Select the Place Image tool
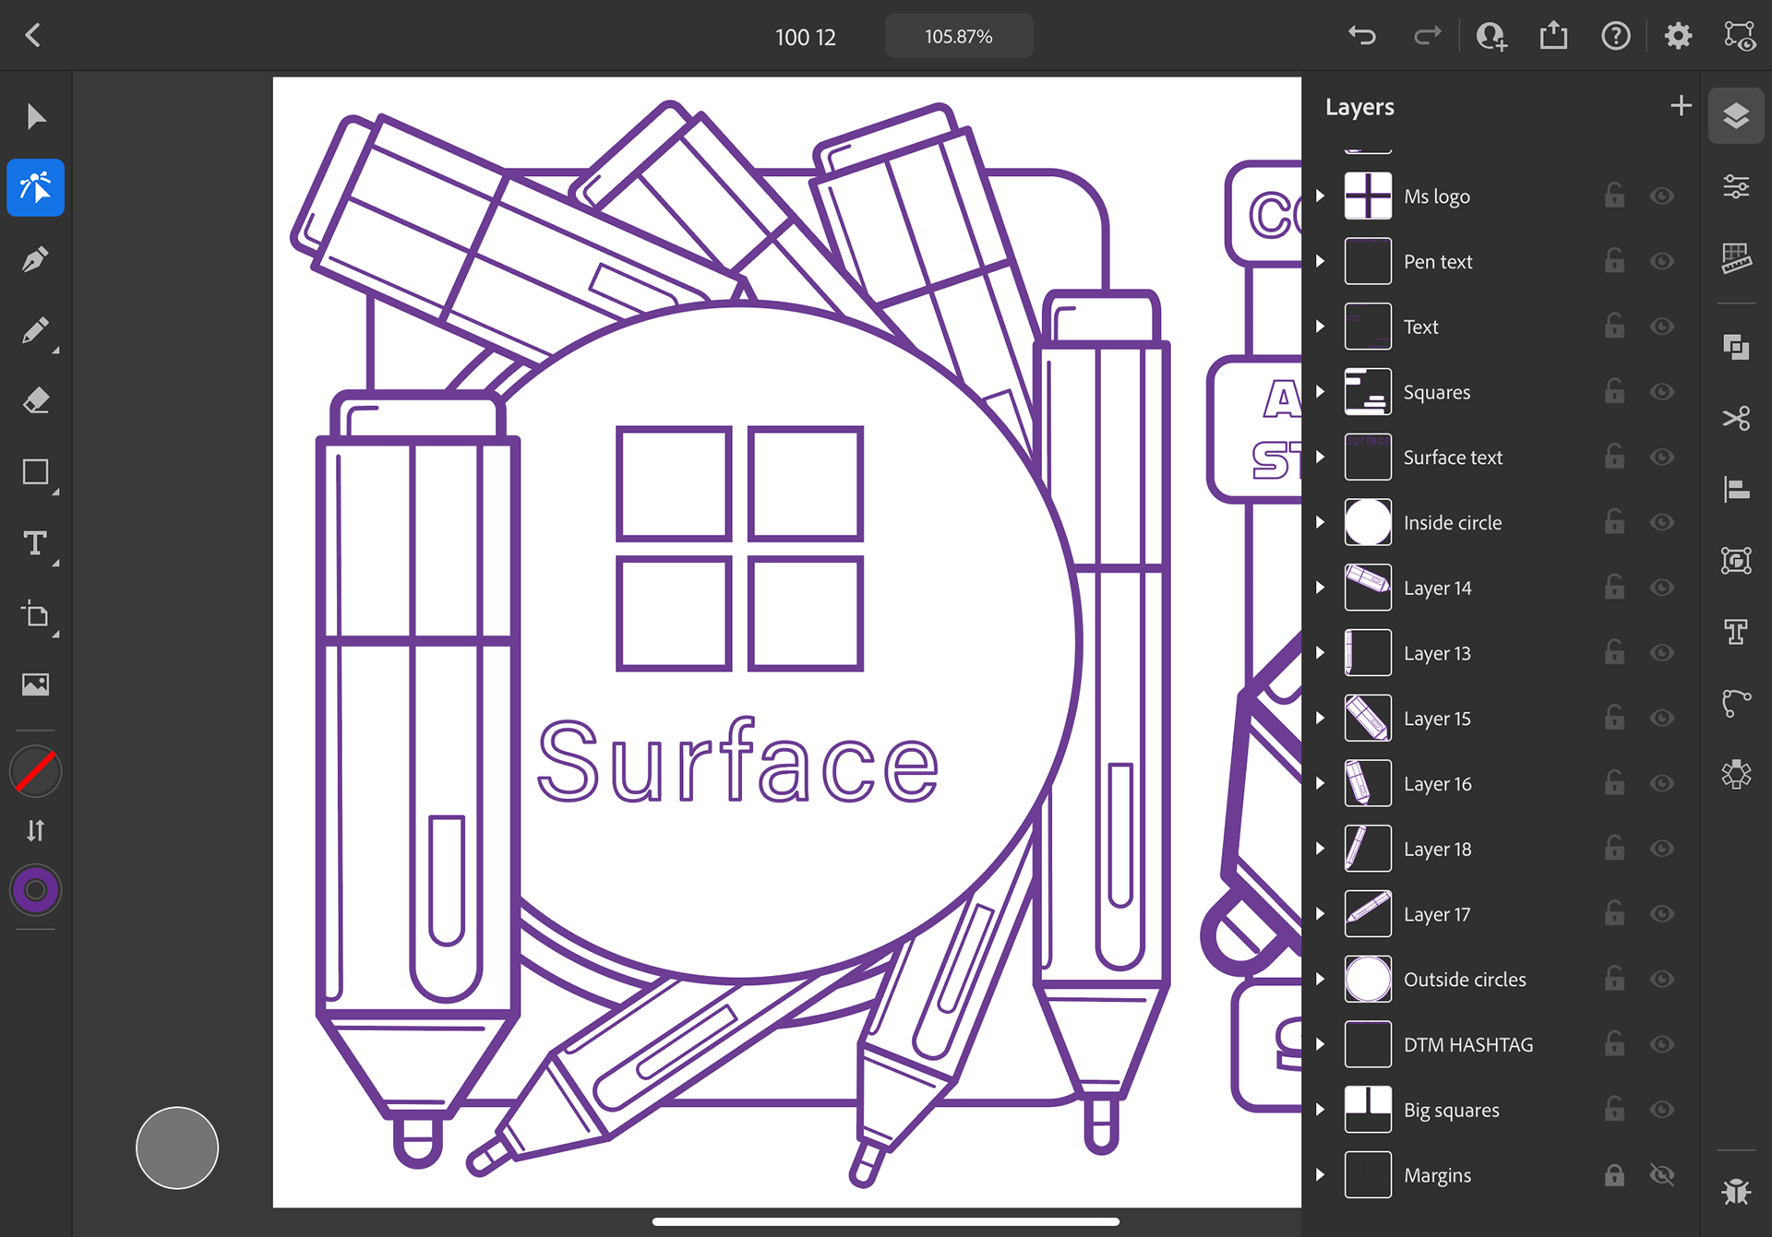This screenshot has width=1772, height=1237. tap(35, 684)
